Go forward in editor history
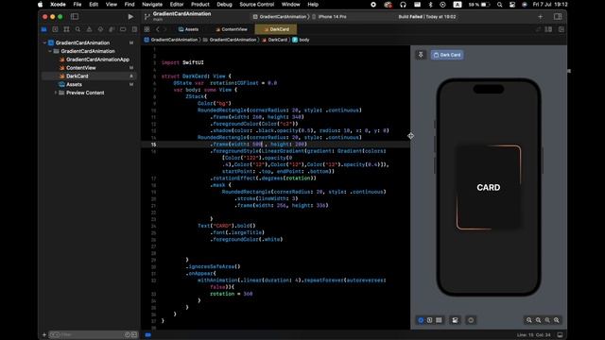 (165, 29)
